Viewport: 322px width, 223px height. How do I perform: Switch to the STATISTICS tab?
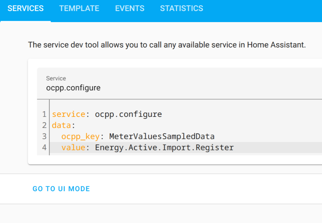(181, 8)
